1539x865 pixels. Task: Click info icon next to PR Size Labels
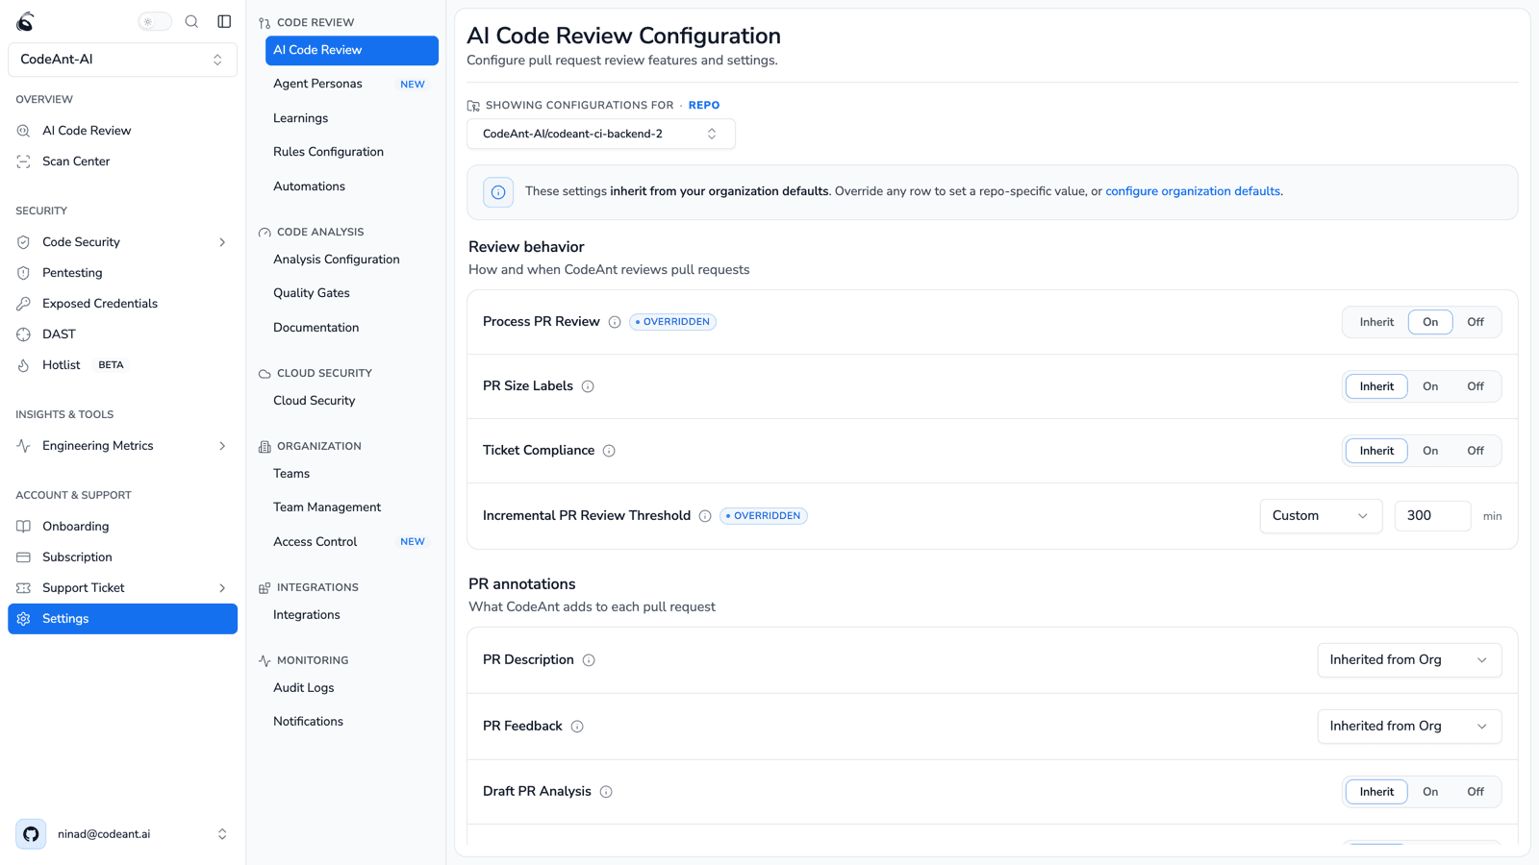point(588,386)
